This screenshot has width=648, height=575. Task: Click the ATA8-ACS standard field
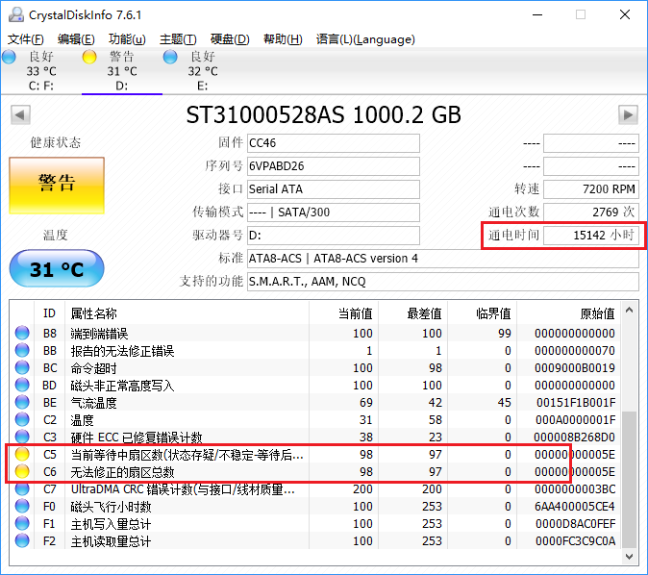[443, 259]
